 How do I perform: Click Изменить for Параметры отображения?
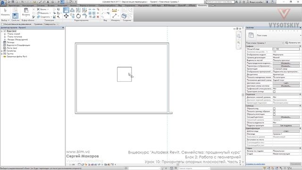tap(286, 66)
